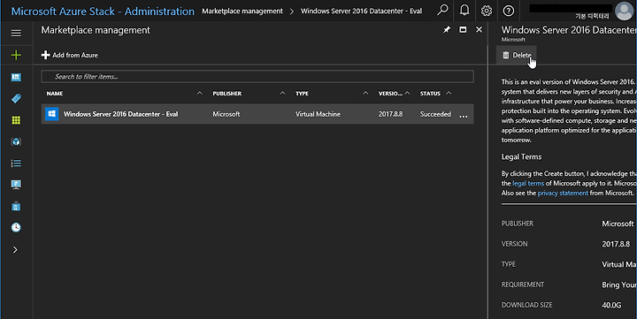Viewport: 637px width, 319px height.
Task: Sort by the VERSION column header
Action: [x=390, y=94]
